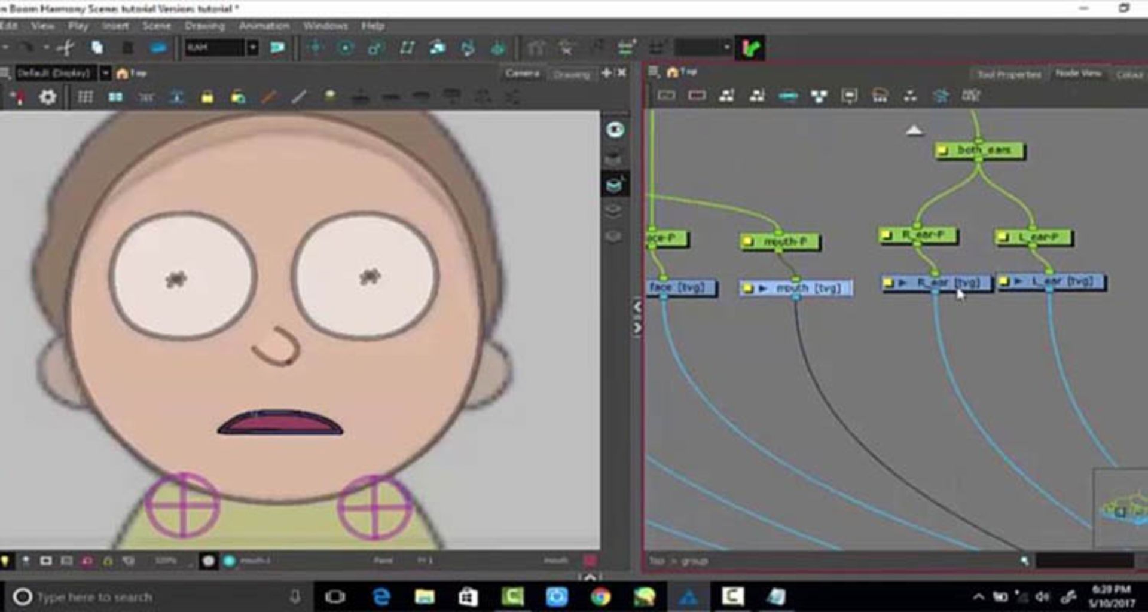Click the eye render icon beside Camera view
Image resolution: width=1148 pixels, height=612 pixels.
615,130
